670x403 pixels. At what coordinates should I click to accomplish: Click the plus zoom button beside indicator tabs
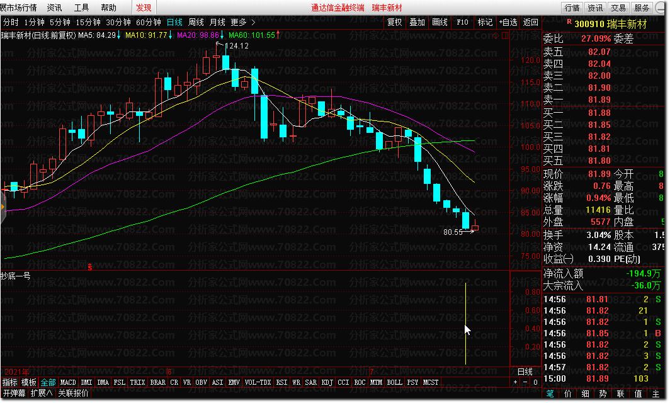[x=515, y=382]
